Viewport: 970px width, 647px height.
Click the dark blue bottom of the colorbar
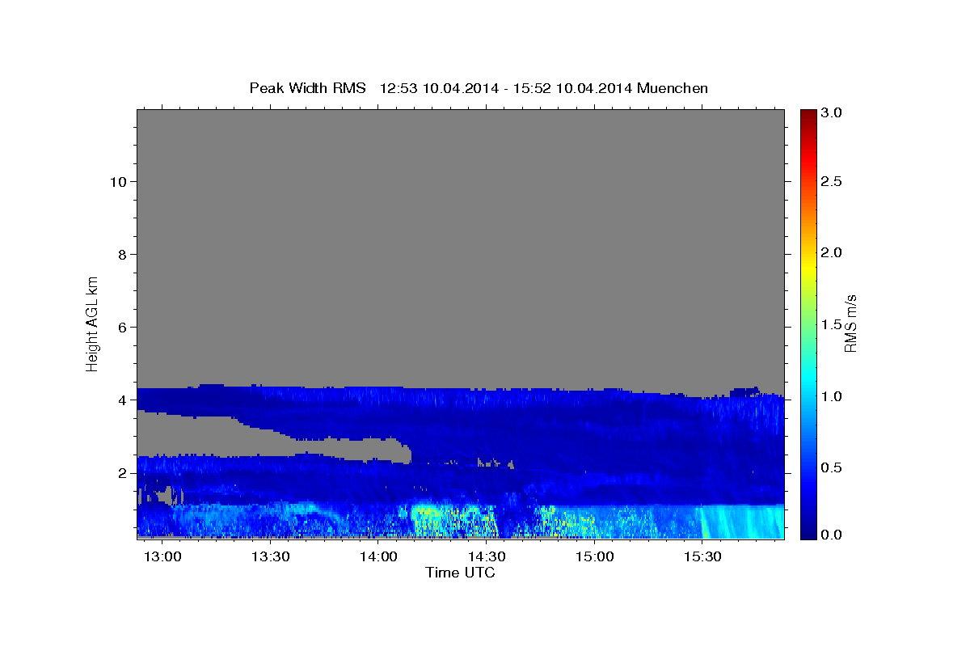coord(808,532)
